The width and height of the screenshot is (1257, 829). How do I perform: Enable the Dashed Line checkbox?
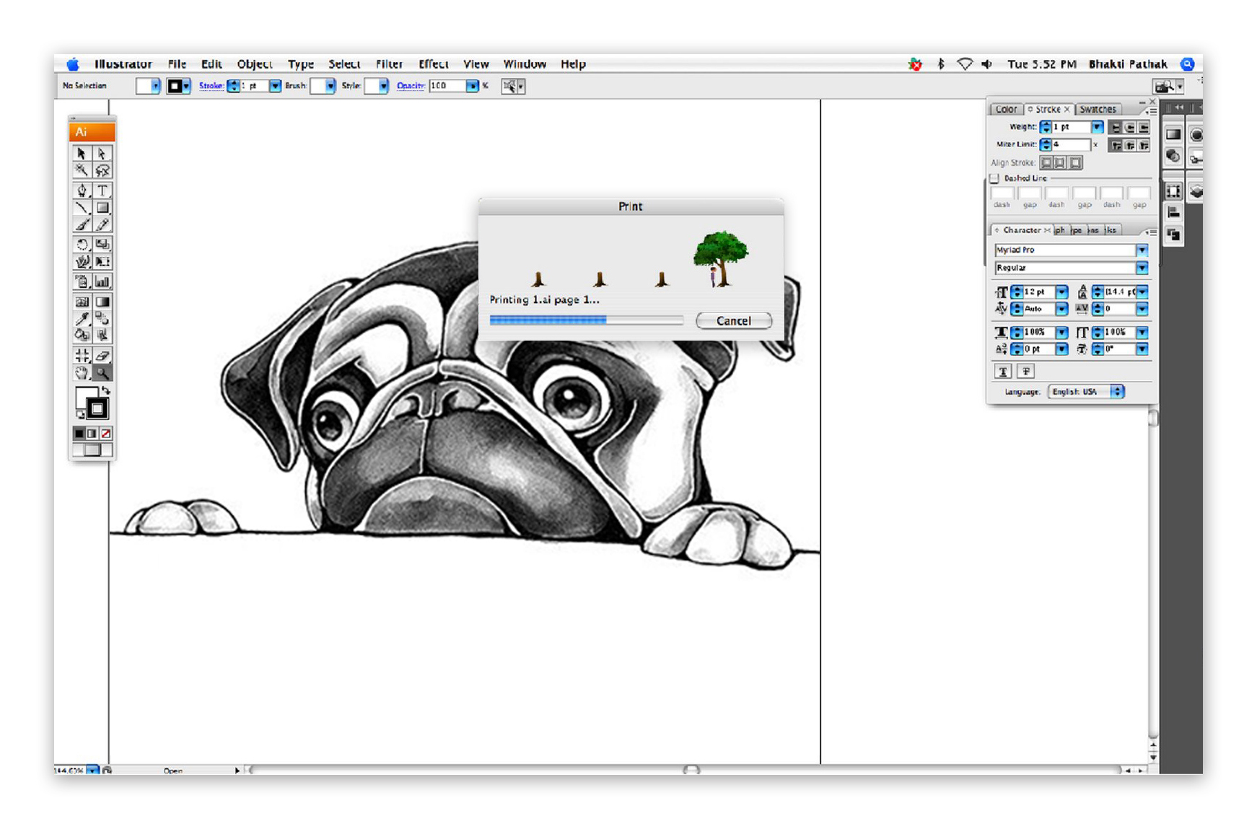coord(994,178)
